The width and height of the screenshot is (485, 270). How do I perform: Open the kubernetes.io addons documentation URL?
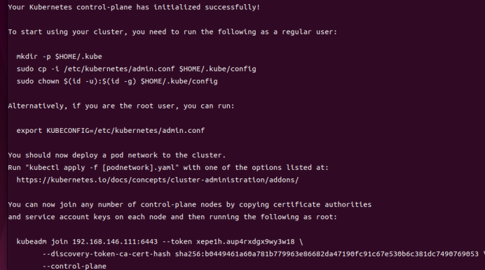click(158, 180)
